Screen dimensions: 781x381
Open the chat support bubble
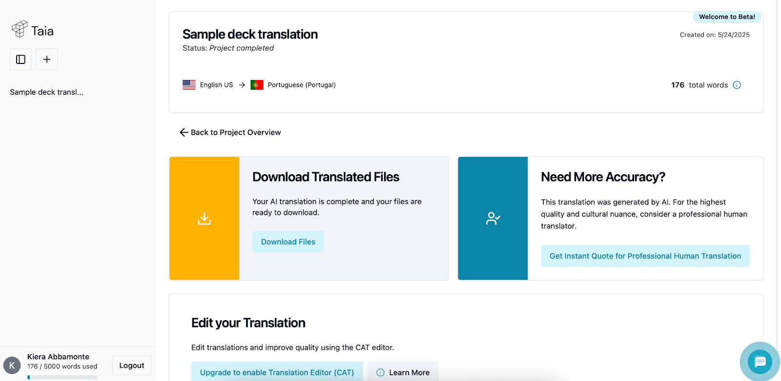[760, 361]
